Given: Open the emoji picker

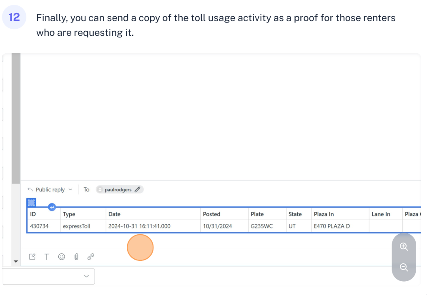Looking at the screenshot, I should click(62, 257).
